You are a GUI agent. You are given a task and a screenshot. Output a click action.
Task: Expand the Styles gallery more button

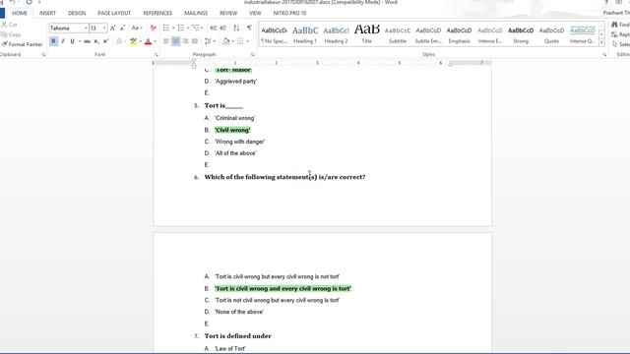coord(601,43)
